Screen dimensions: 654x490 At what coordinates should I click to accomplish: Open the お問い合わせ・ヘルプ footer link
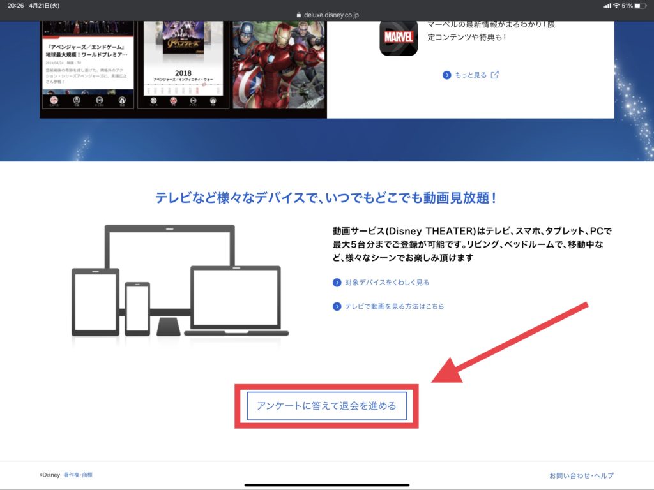(x=581, y=475)
